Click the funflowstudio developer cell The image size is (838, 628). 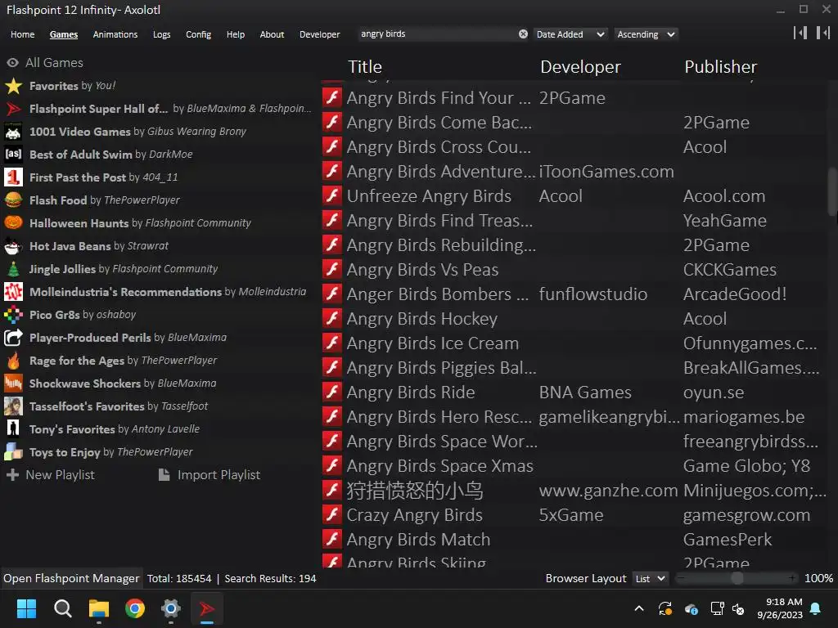point(592,294)
